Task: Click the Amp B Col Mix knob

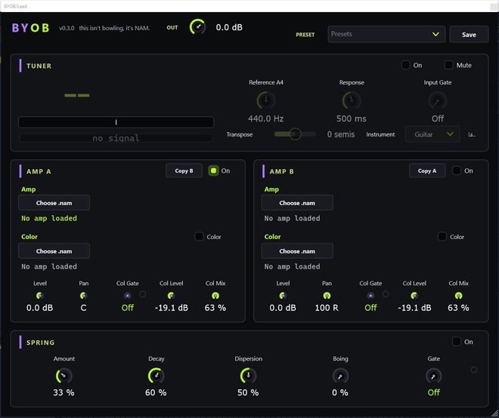Action: (458, 296)
